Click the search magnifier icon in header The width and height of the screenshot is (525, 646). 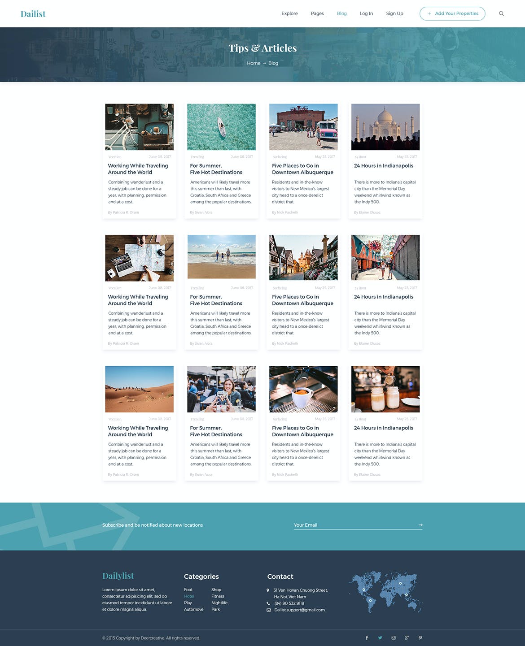click(501, 13)
